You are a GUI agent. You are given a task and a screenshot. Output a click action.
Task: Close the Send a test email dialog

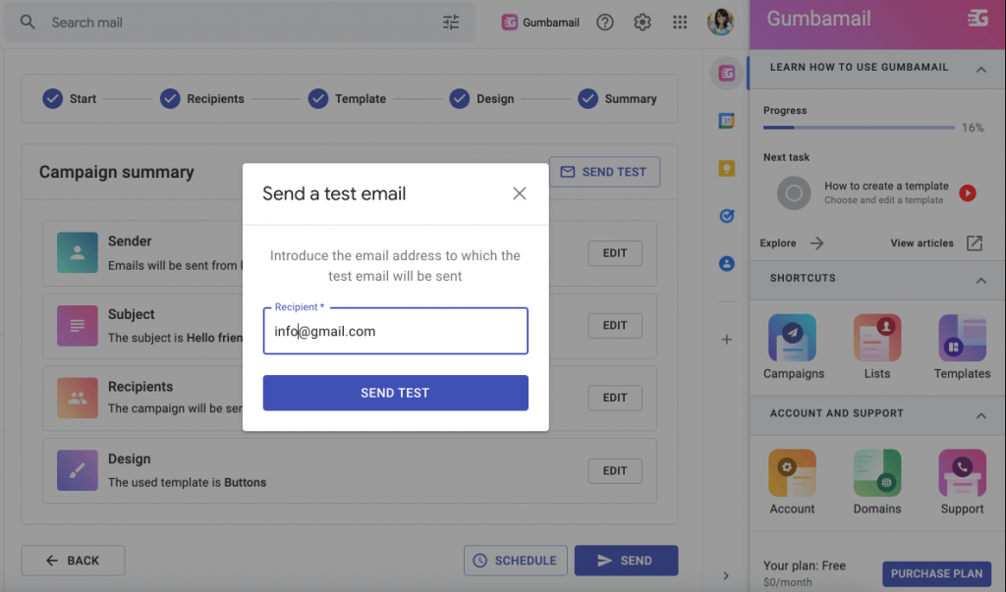pyautogui.click(x=520, y=194)
